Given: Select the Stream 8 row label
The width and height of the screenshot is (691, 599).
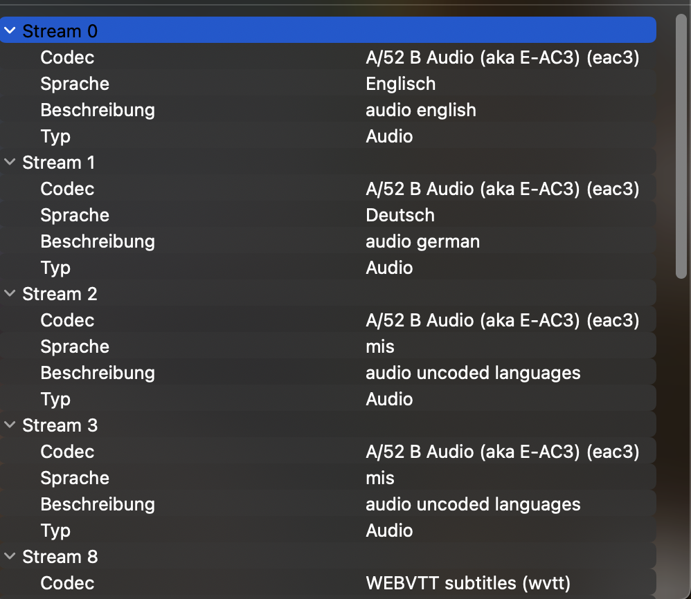Looking at the screenshot, I should (60, 557).
